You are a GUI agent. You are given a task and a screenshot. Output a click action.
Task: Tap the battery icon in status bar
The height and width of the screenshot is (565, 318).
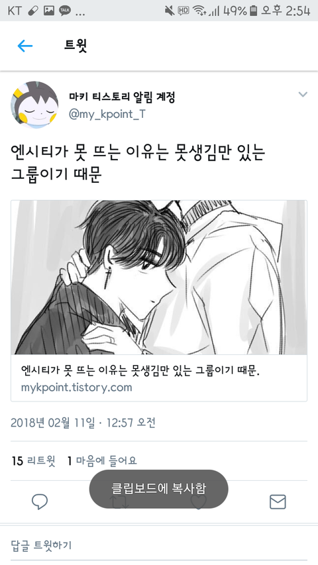(x=254, y=11)
